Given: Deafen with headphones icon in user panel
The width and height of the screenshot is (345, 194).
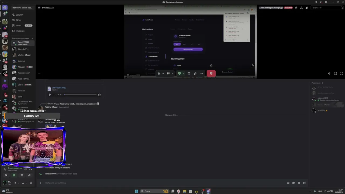Looking at the screenshot, I should (x=23, y=183).
